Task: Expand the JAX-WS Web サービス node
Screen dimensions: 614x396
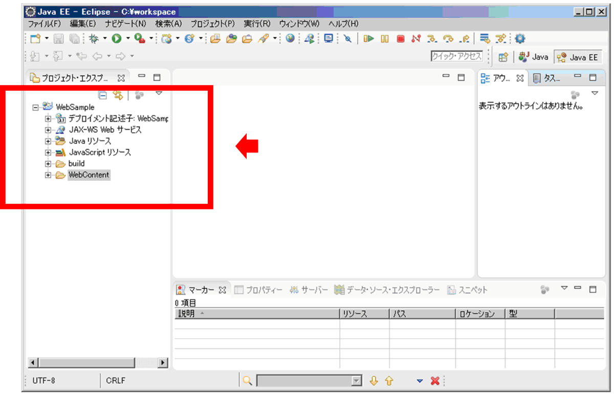Action: tap(48, 130)
